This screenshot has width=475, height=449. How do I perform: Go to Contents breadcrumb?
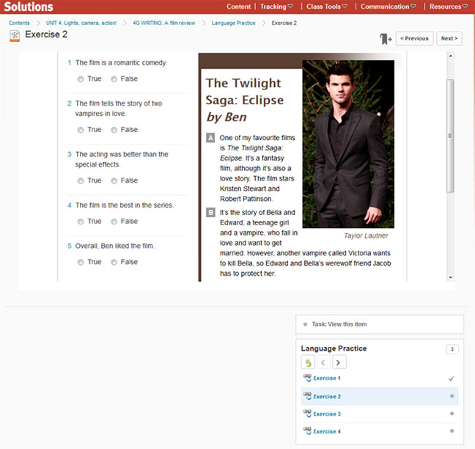[19, 23]
